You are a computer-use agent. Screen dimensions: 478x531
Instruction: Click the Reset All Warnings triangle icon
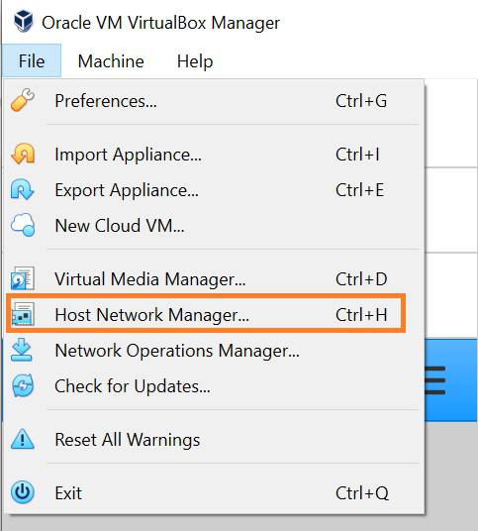tap(23, 439)
